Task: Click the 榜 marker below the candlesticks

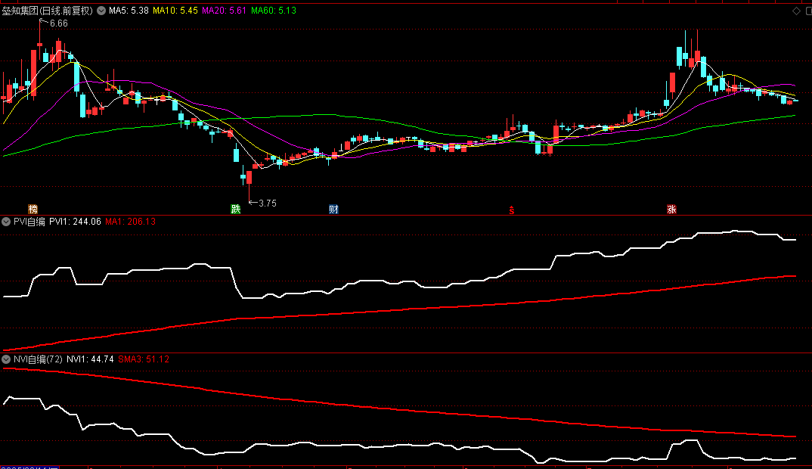Action: click(x=33, y=210)
